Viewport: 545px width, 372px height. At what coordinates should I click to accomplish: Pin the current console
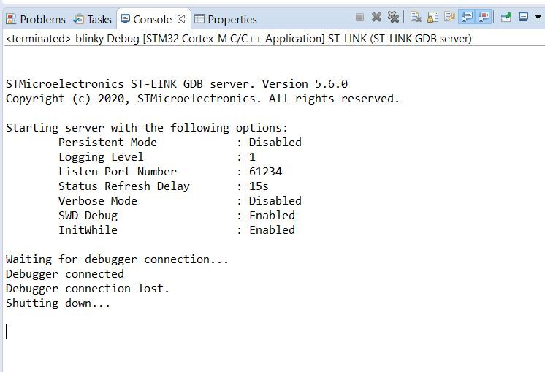click(506, 17)
